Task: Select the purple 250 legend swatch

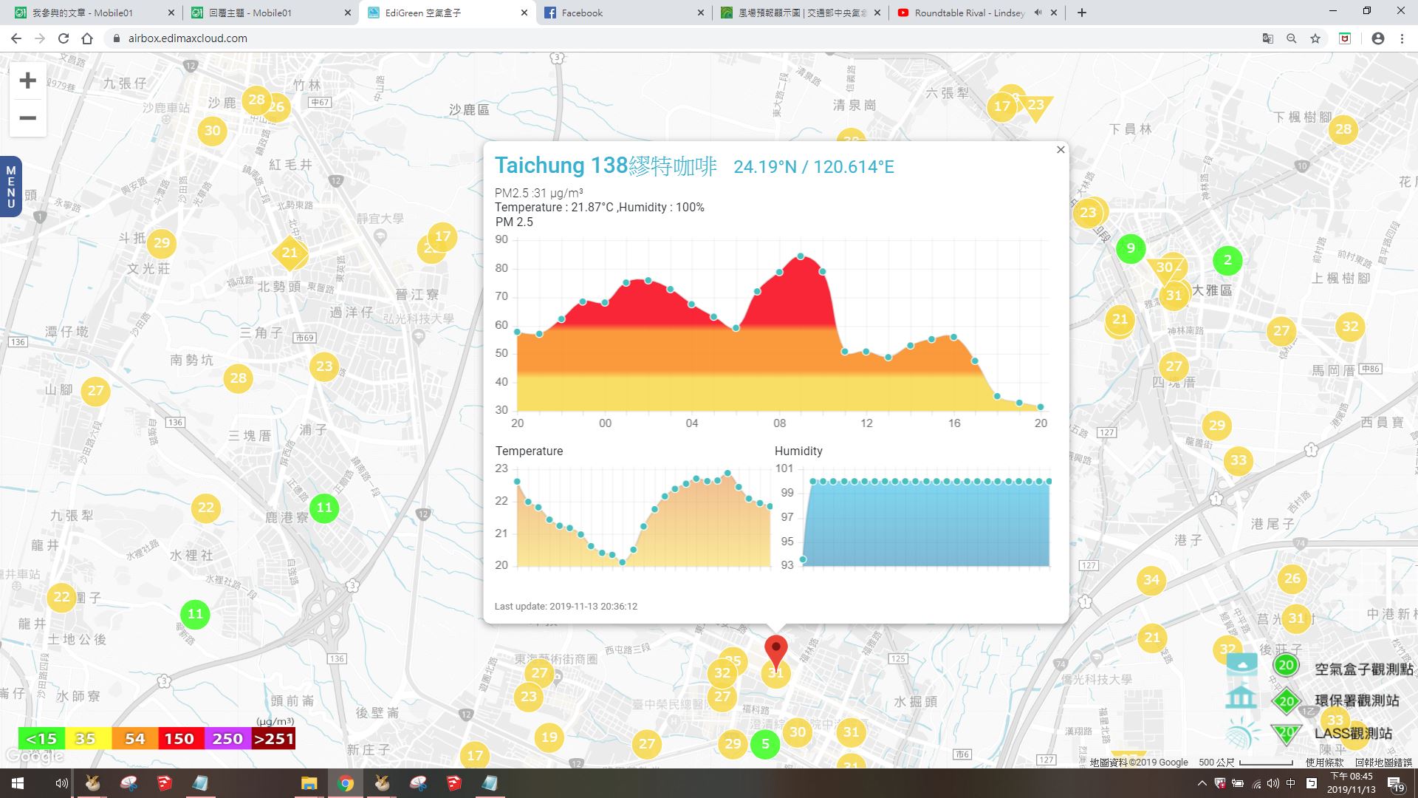Action: click(227, 738)
